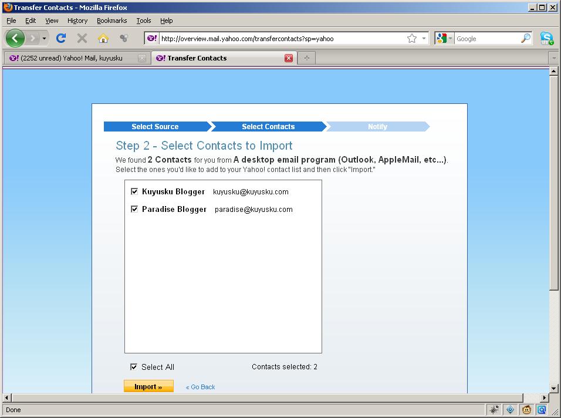Close the Yahoo! Mail tab
561x418 pixels.
142,58
